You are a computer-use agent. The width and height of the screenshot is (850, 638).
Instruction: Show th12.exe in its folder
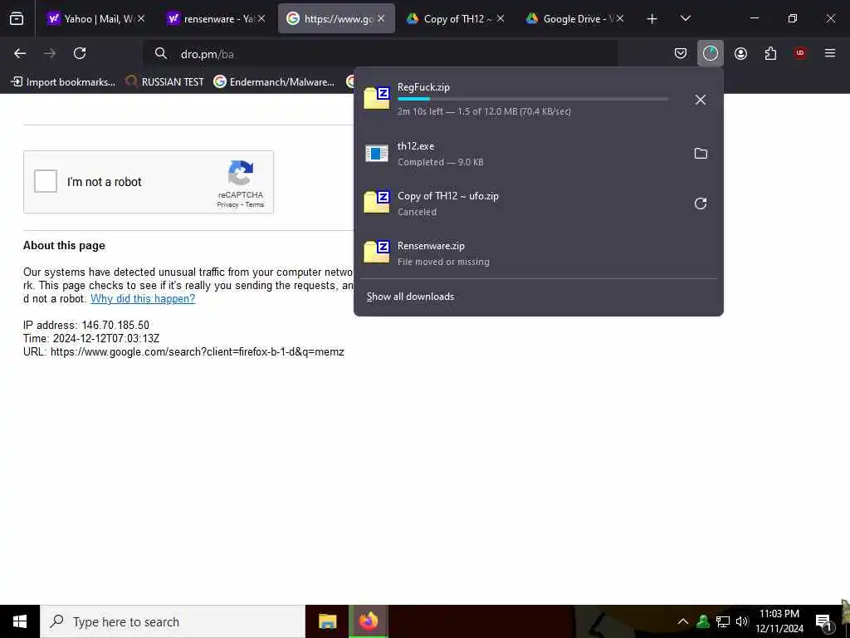701,154
